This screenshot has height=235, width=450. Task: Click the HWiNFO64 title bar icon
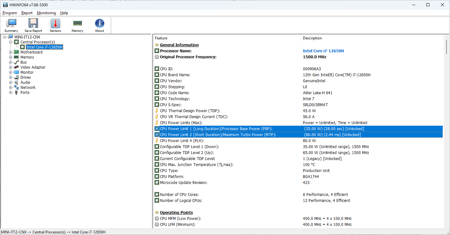point(5,5)
